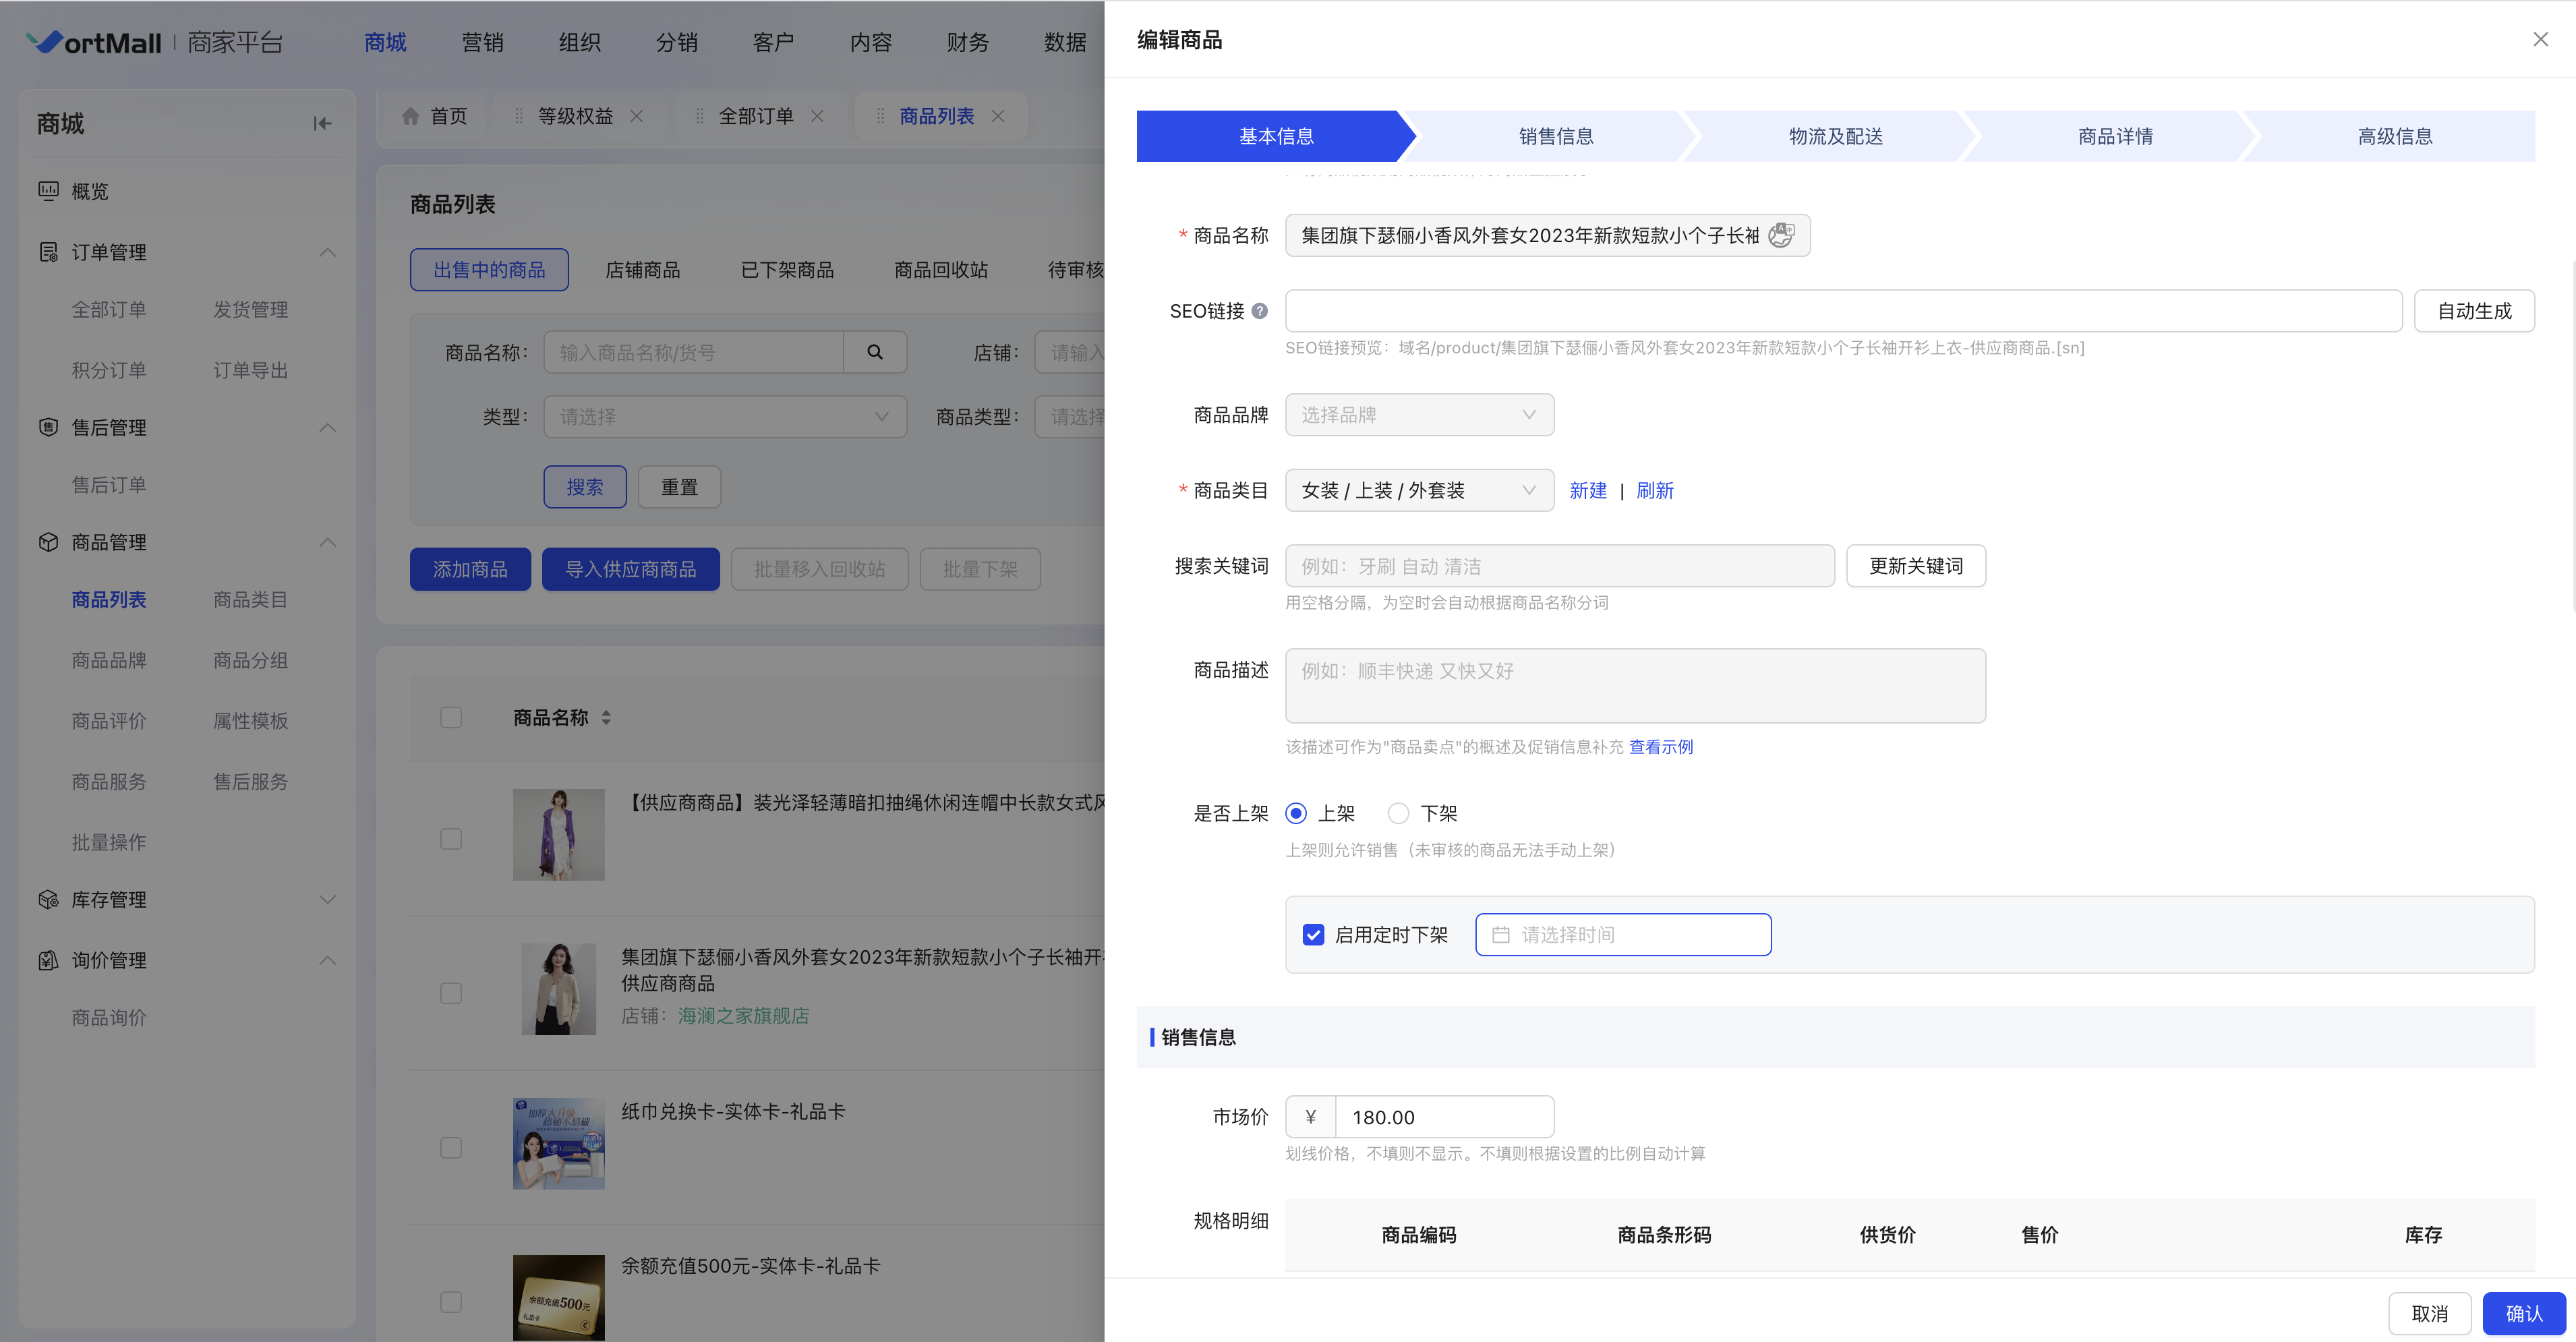Switch to the 销售信息 step tab
The image size is (2576, 1342).
[x=1555, y=136]
